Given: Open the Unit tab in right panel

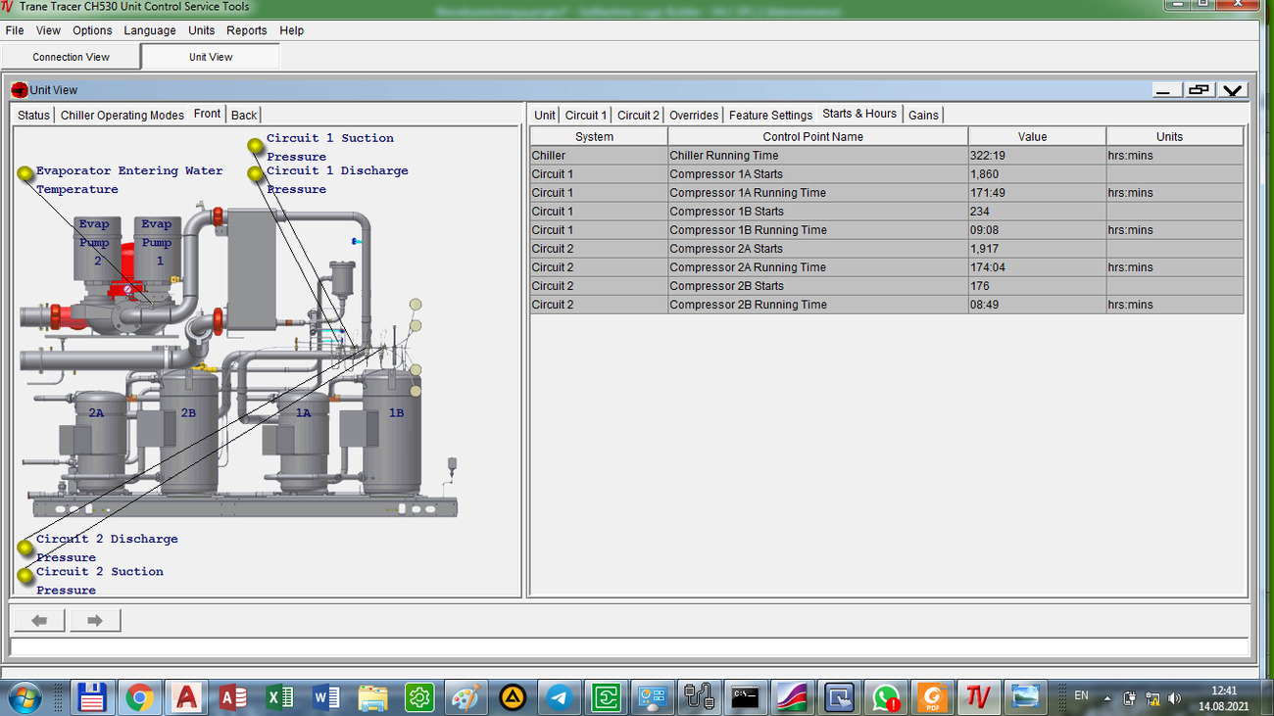Looking at the screenshot, I should [545, 116].
